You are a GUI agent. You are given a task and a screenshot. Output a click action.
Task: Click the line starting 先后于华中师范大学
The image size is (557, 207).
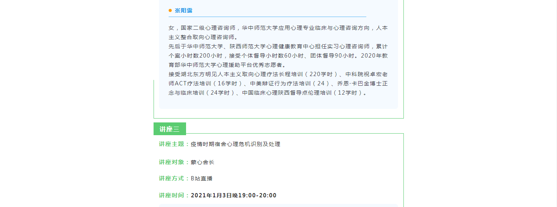pos(278,46)
